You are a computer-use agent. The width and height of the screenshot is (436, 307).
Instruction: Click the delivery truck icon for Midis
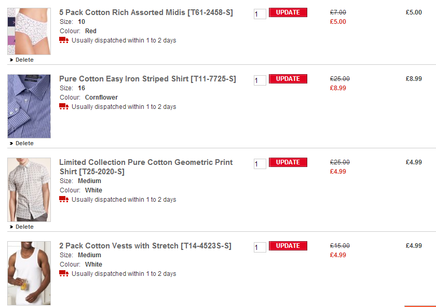(x=64, y=40)
